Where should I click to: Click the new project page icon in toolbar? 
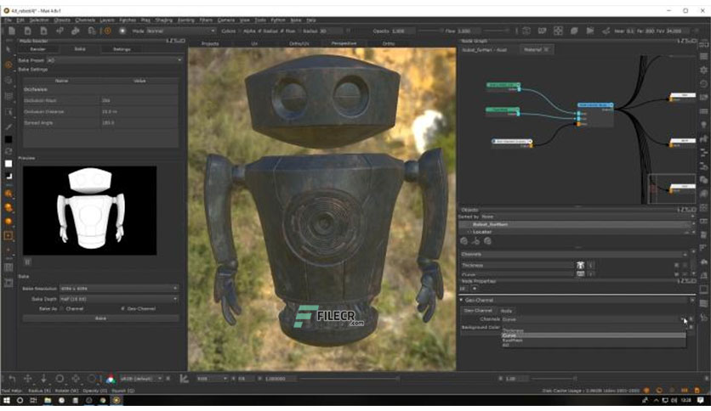coord(12,31)
